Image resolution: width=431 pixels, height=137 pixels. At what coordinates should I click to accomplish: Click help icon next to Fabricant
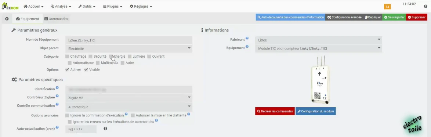pyautogui.click(x=247, y=38)
